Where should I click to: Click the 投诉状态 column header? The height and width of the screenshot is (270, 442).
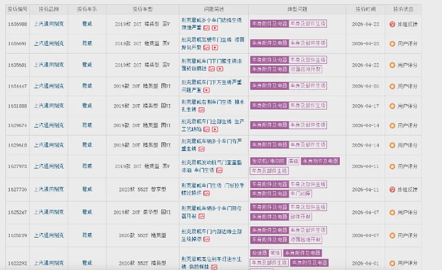click(x=403, y=9)
